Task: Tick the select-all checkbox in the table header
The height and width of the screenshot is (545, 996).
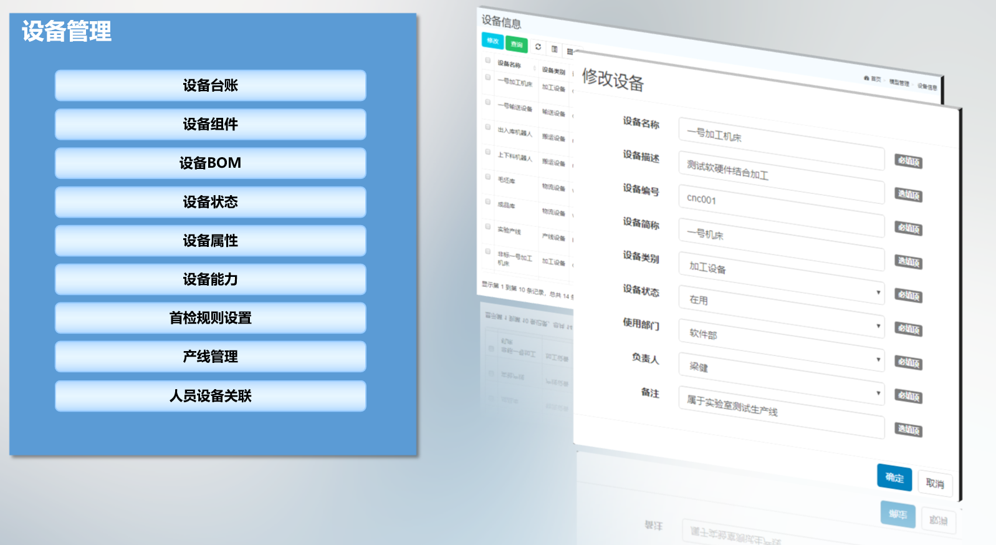Action: (487, 60)
